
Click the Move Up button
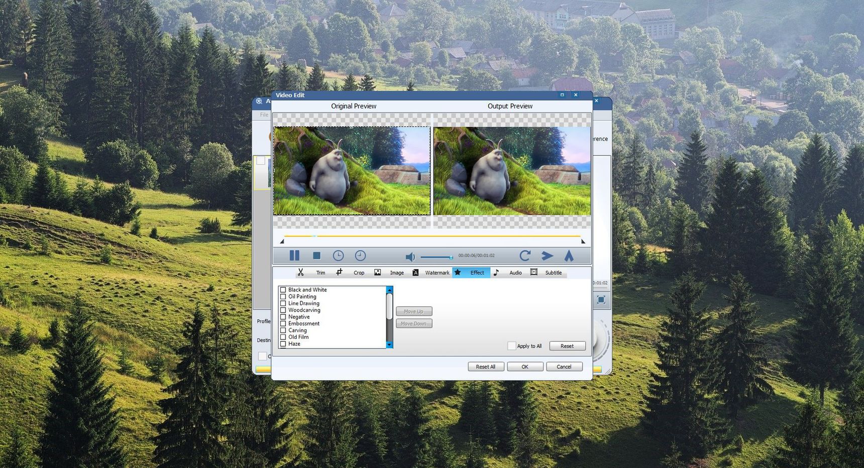coord(414,311)
